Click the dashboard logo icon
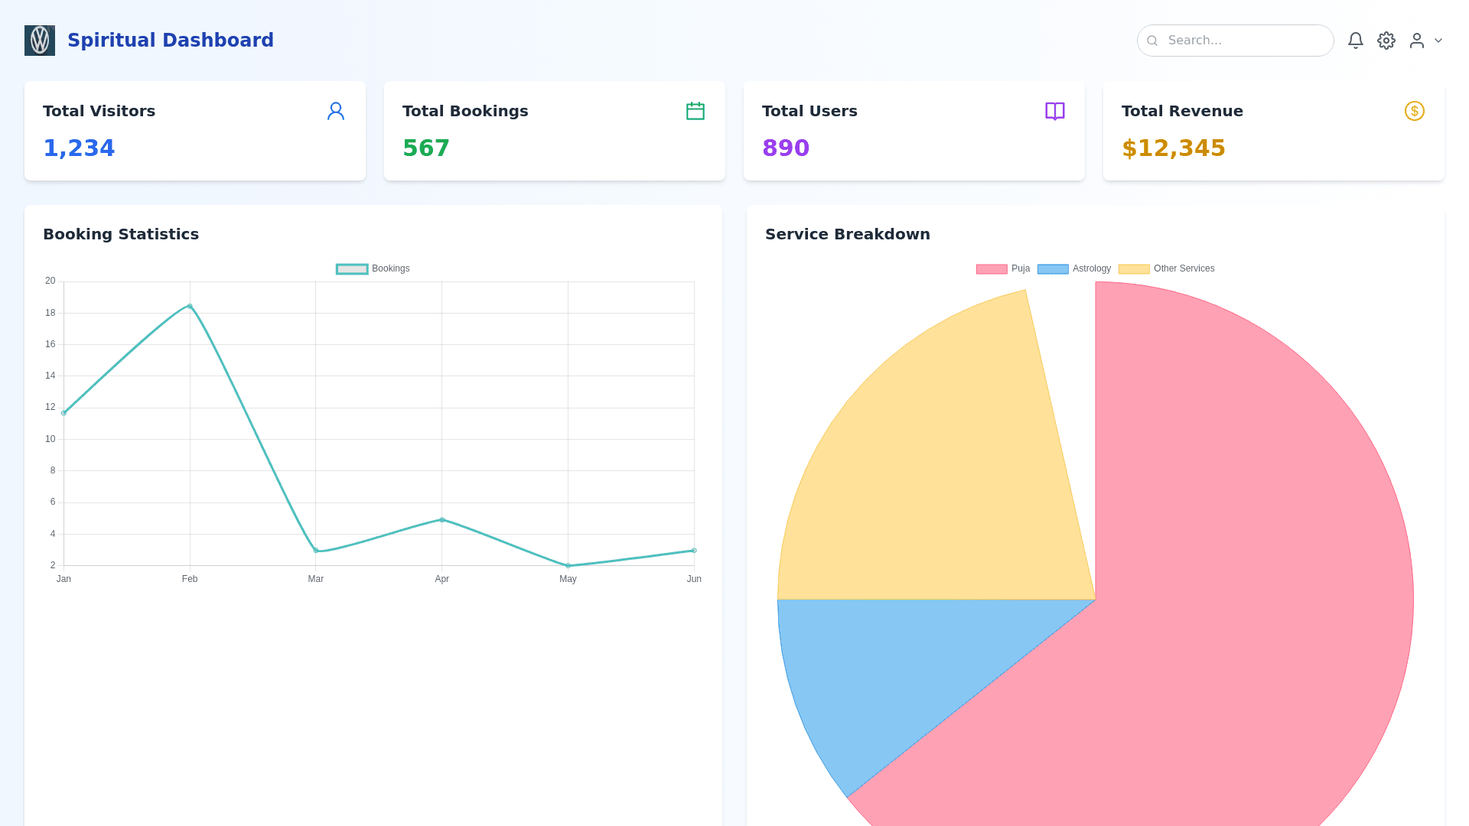 [40, 41]
